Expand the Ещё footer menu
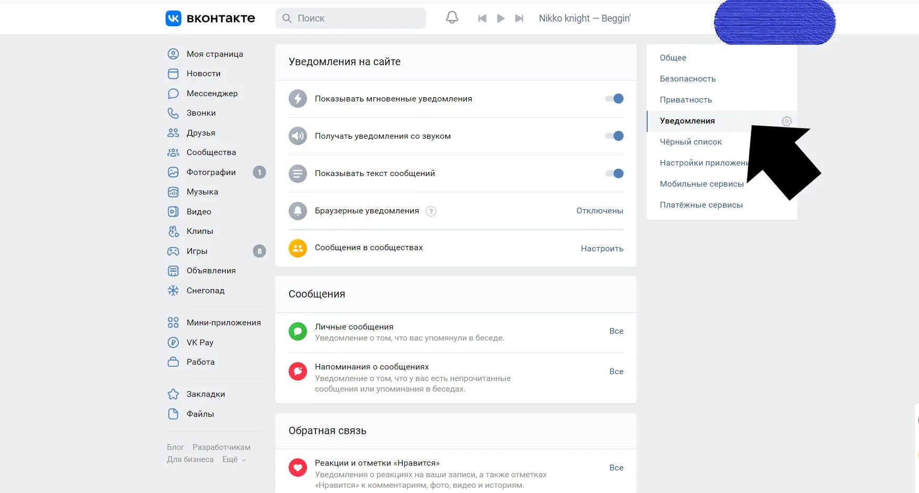919x493 pixels. tap(234, 459)
